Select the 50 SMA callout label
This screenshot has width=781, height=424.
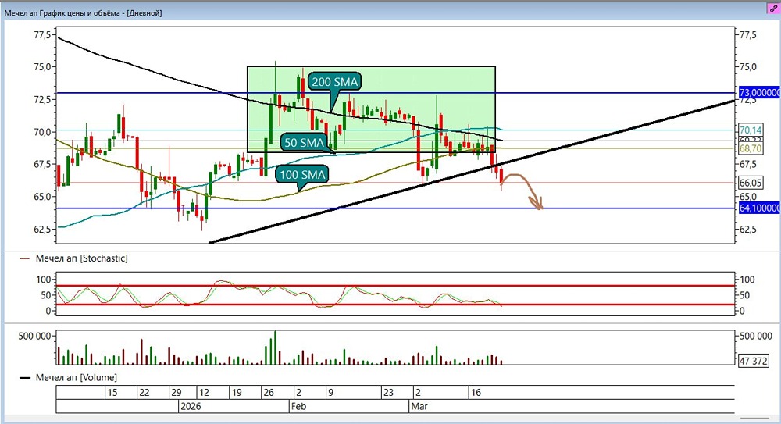tap(304, 142)
